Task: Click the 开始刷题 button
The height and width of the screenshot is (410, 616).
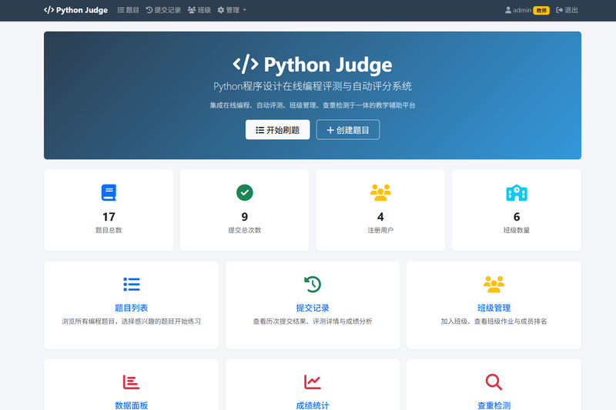Action: tap(278, 130)
